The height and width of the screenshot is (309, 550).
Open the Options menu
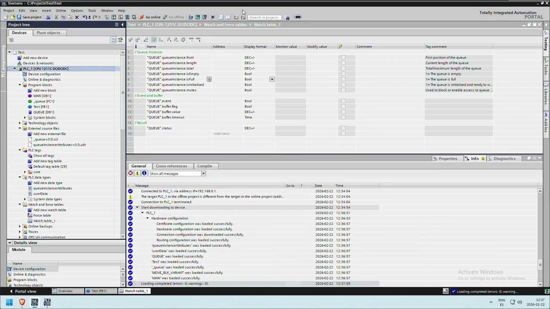click(x=77, y=10)
